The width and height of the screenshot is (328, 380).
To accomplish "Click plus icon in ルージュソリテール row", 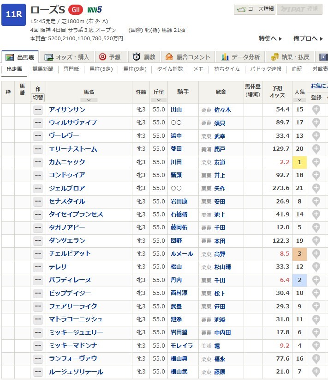I will [316, 372].
